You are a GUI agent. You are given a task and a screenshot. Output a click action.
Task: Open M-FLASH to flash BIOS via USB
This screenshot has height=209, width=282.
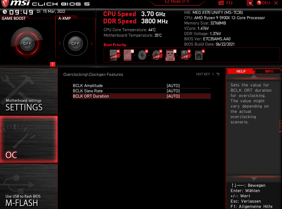(29, 186)
